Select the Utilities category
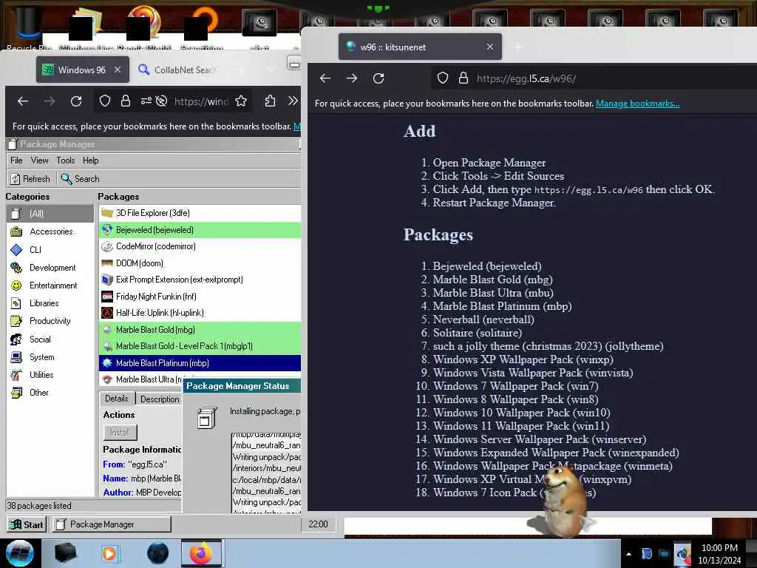The image size is (757, 568). 41,375
